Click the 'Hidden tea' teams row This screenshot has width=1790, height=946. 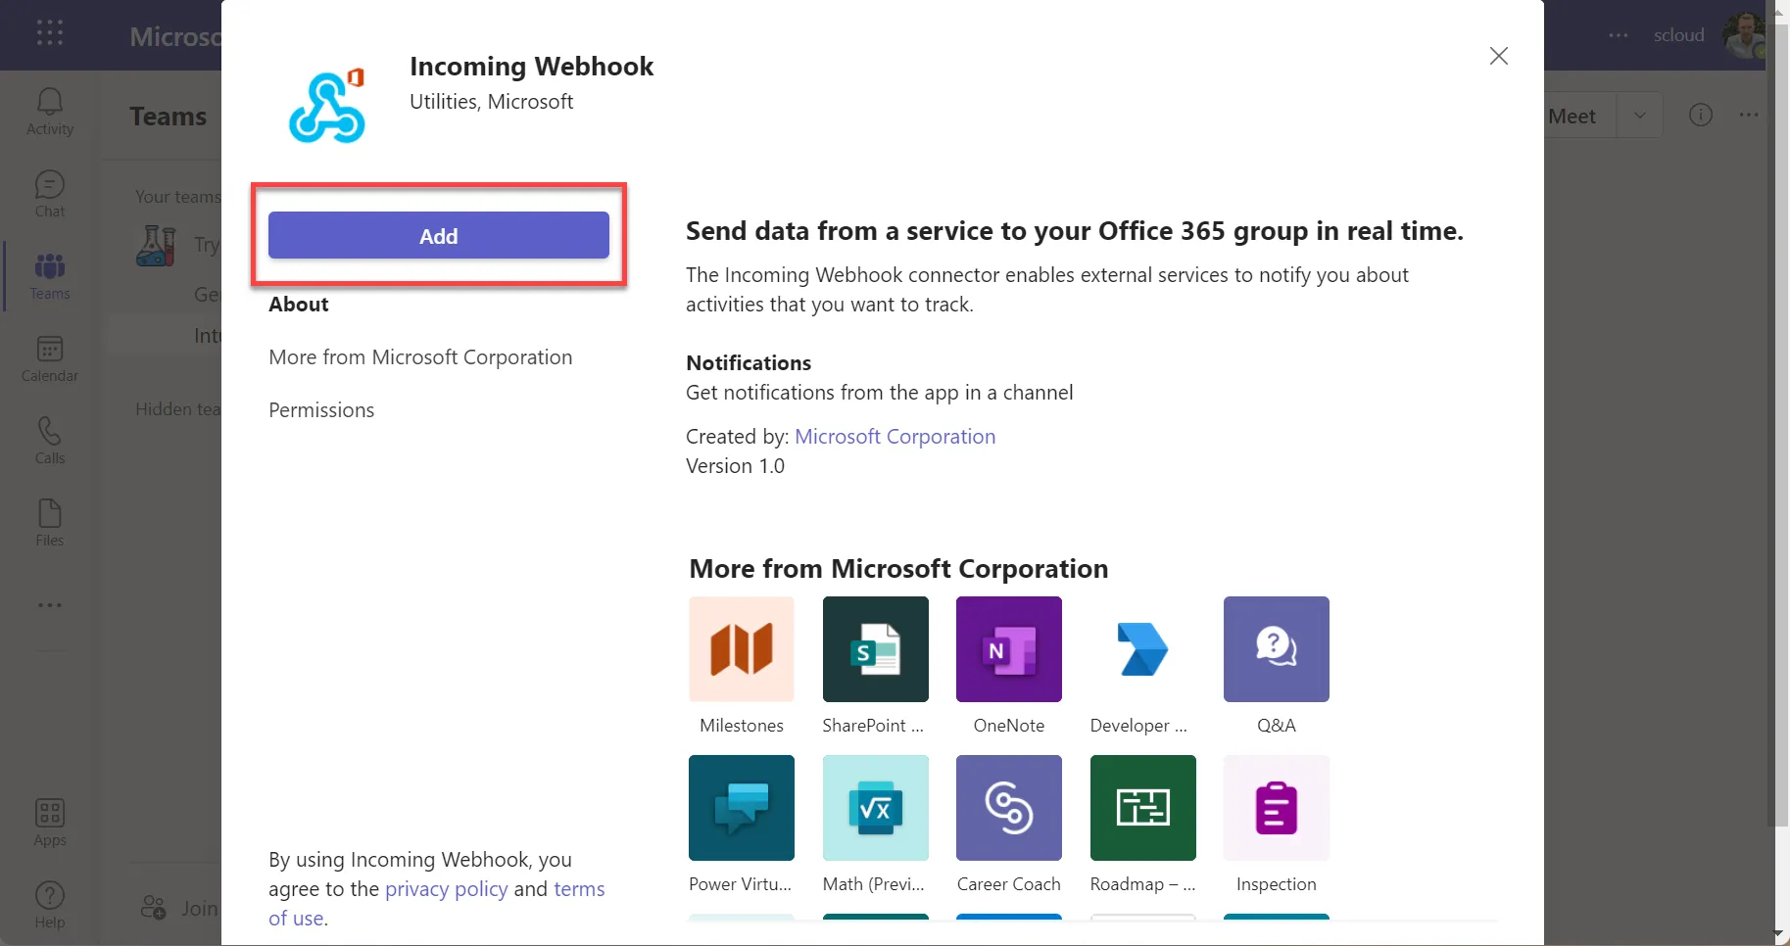[178, 409]
